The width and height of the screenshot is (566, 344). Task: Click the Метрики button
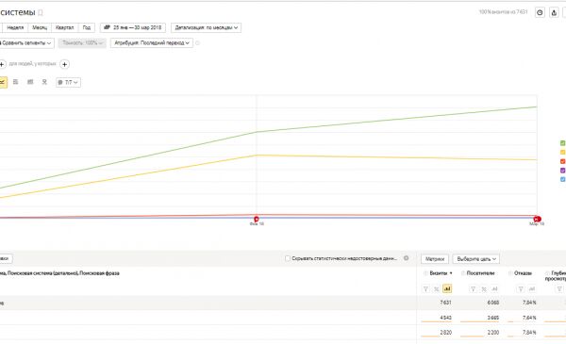tap(435, 259)
